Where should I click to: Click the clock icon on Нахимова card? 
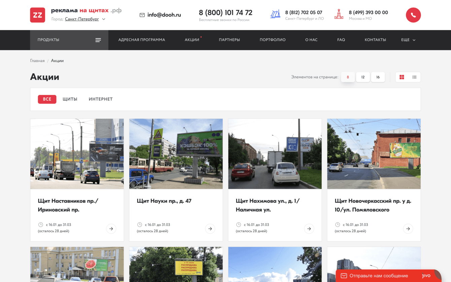pos(238,224)
